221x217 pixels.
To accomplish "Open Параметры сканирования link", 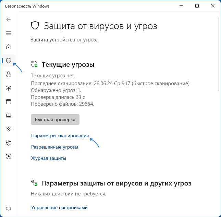I will click(x=60, y=136).
